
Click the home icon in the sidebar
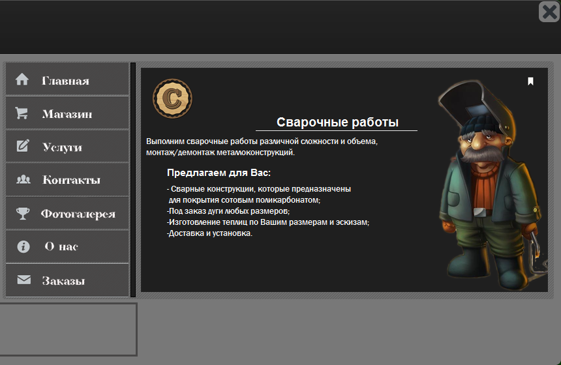click(22, 80)
